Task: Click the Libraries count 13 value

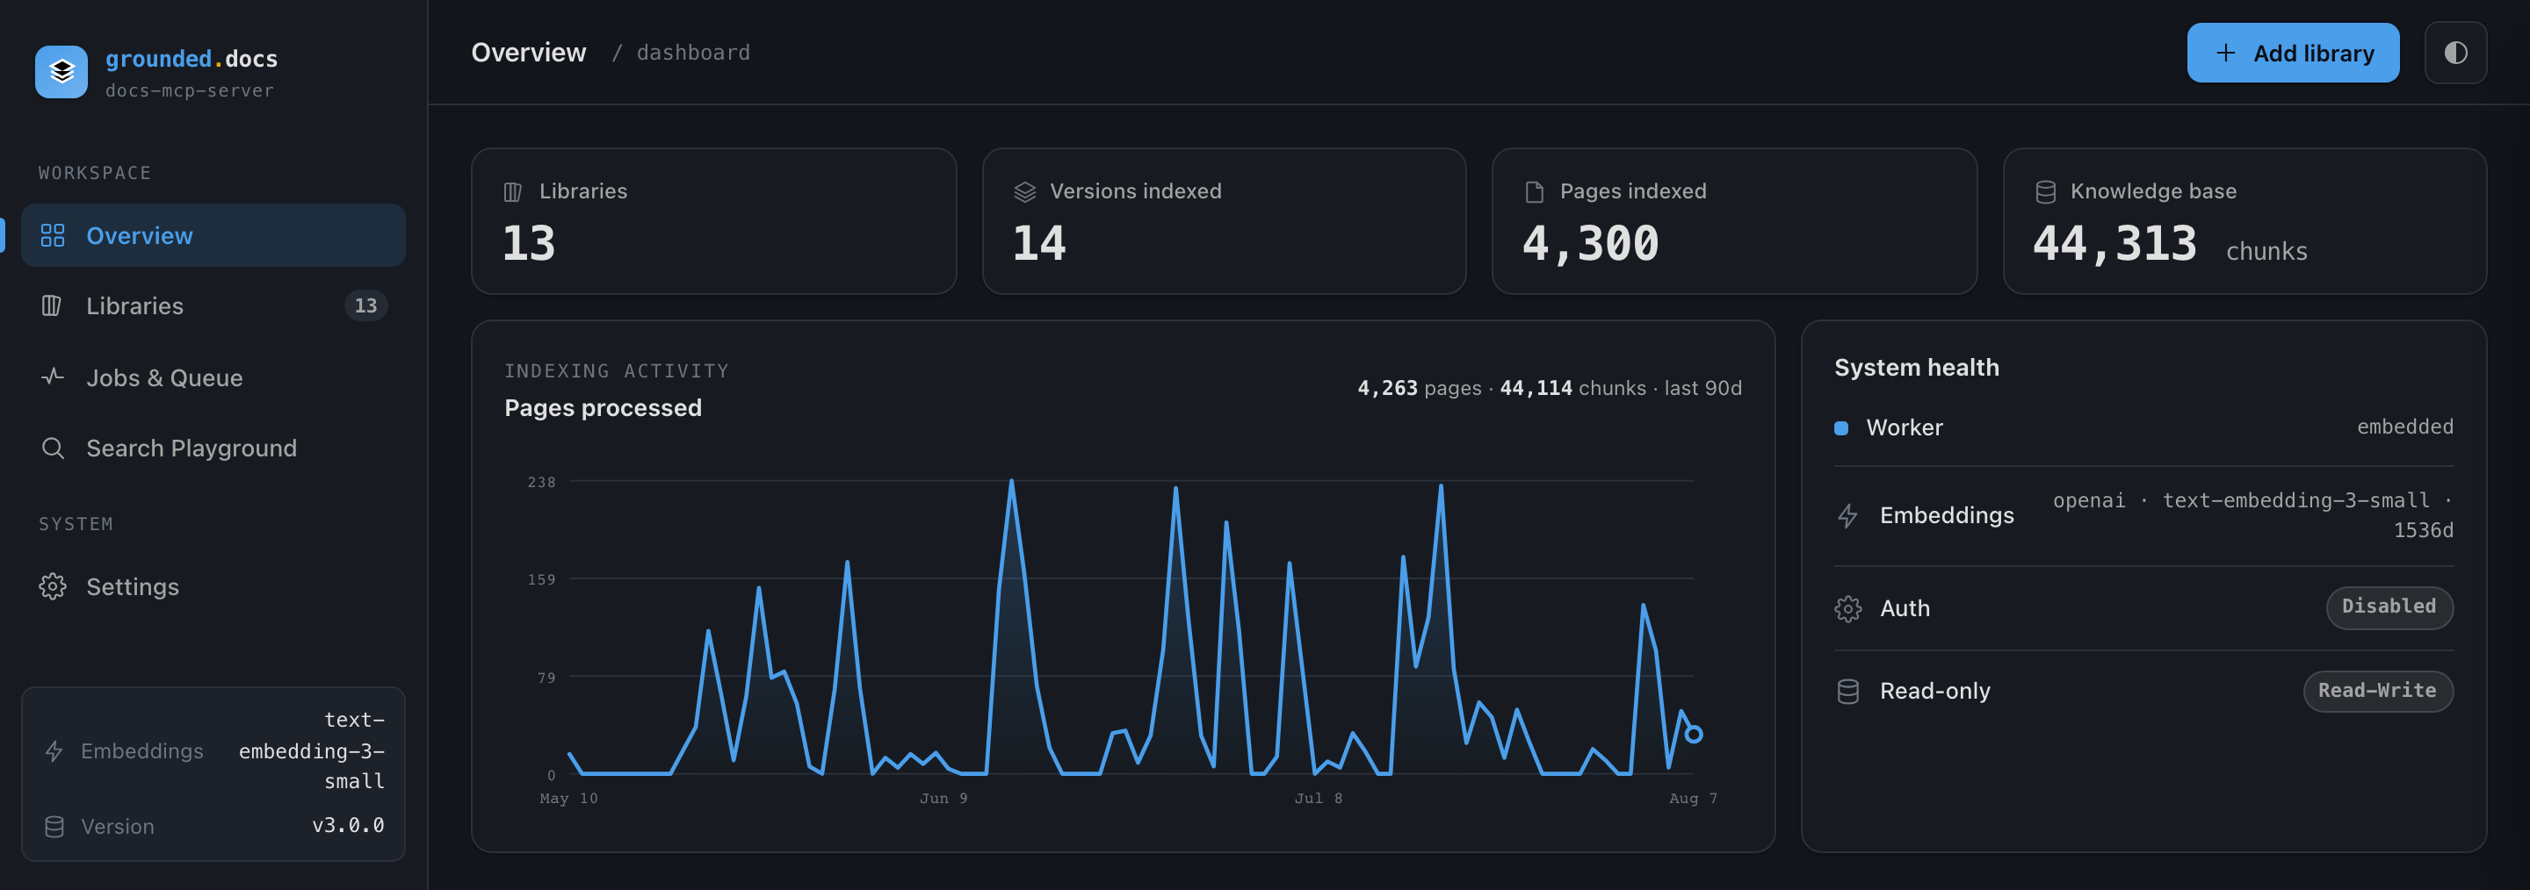Action: point(530,243)
